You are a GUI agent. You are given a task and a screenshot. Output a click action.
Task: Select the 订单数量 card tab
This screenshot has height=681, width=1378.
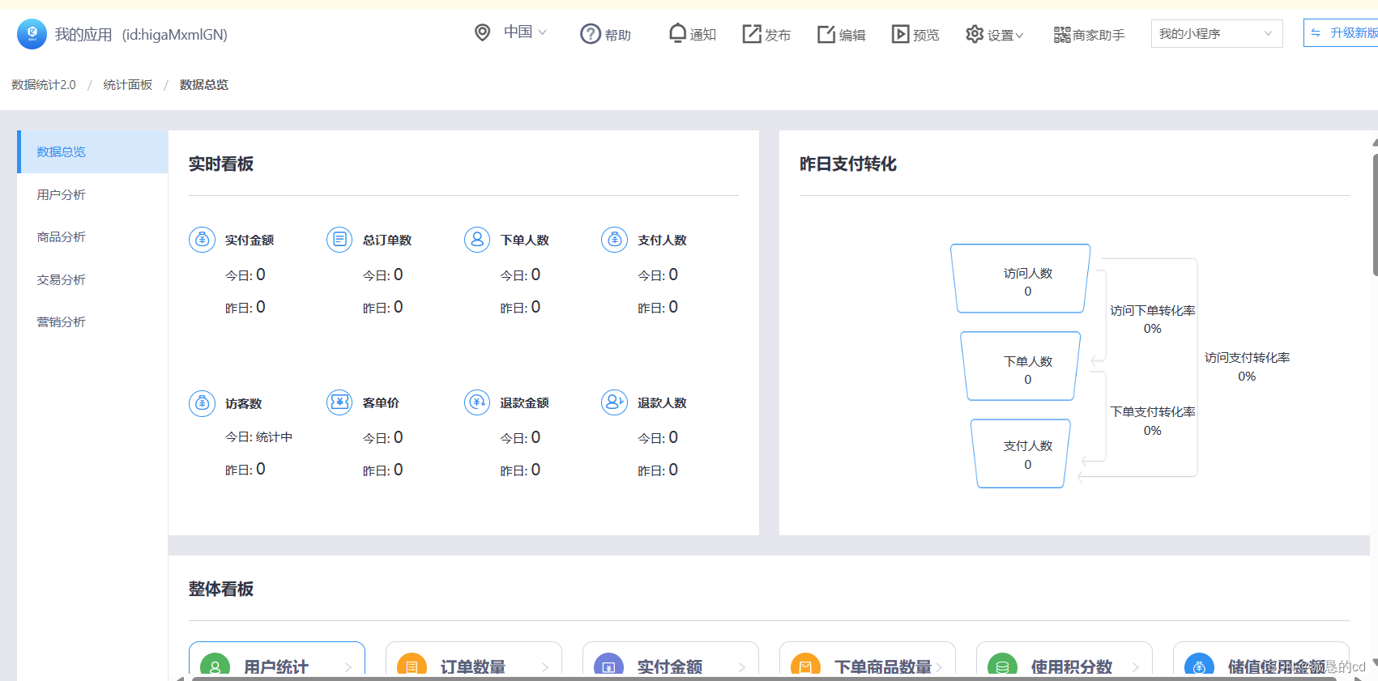[474, 659]
